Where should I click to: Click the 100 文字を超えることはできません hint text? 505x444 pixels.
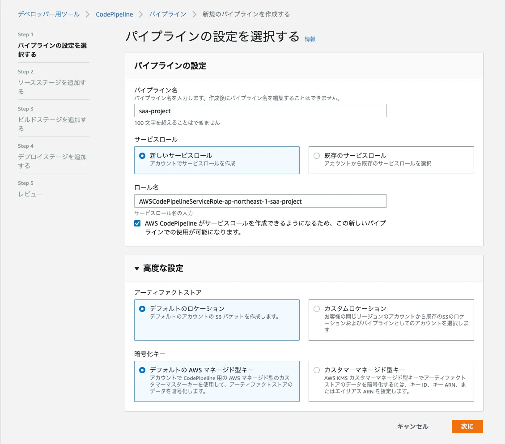177,123
